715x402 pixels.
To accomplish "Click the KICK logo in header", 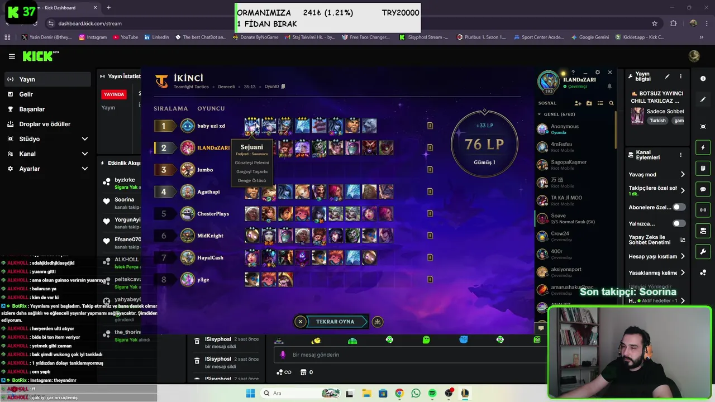I will (40, 56).
